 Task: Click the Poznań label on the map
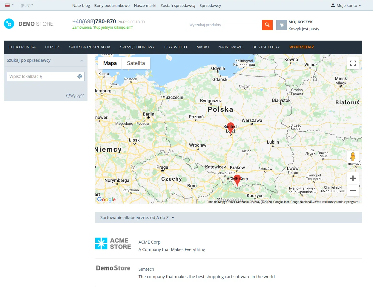(x=196, y=117)
